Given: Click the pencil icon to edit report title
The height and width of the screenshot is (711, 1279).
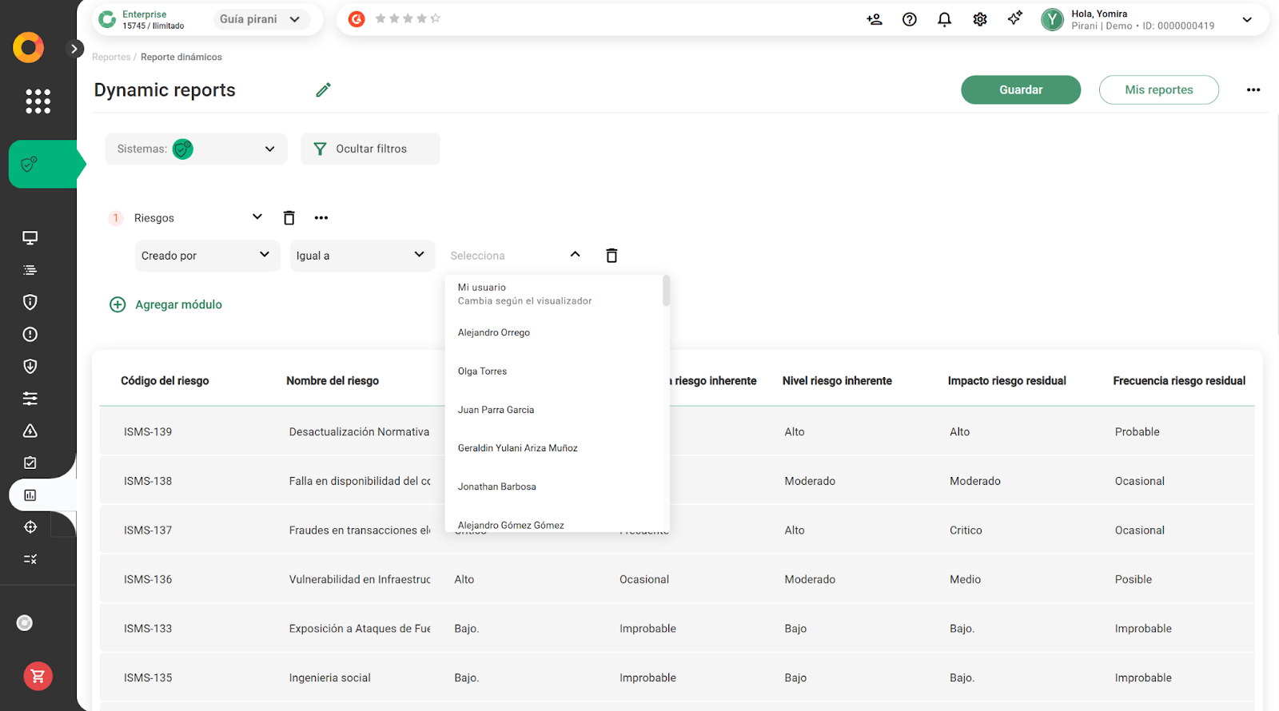Looking at the screenshot, I should (x=323, y=89).
